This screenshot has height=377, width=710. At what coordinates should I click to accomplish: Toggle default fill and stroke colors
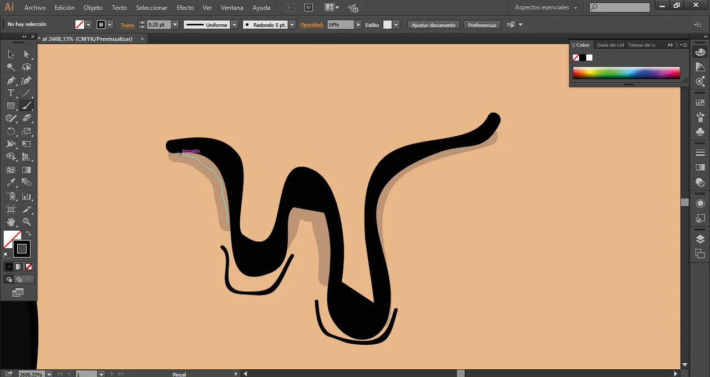7,254
